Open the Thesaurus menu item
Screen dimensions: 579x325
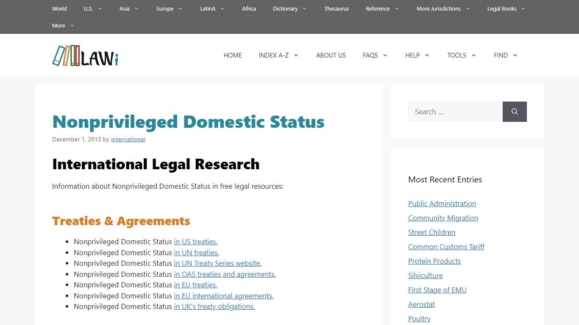(x=337, y=8)
